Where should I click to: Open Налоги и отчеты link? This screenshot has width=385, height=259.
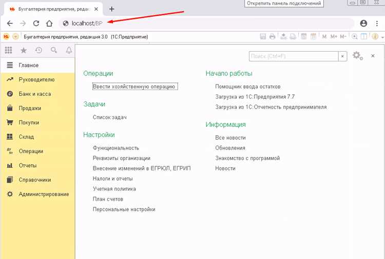point(112,179)
